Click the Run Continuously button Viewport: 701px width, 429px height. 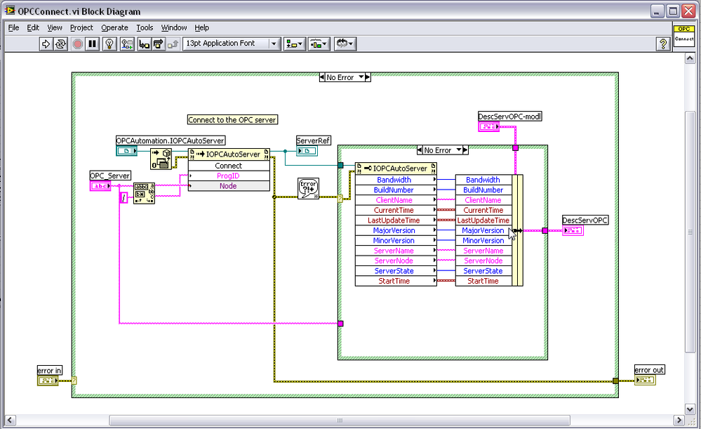[x=60, y=44]
